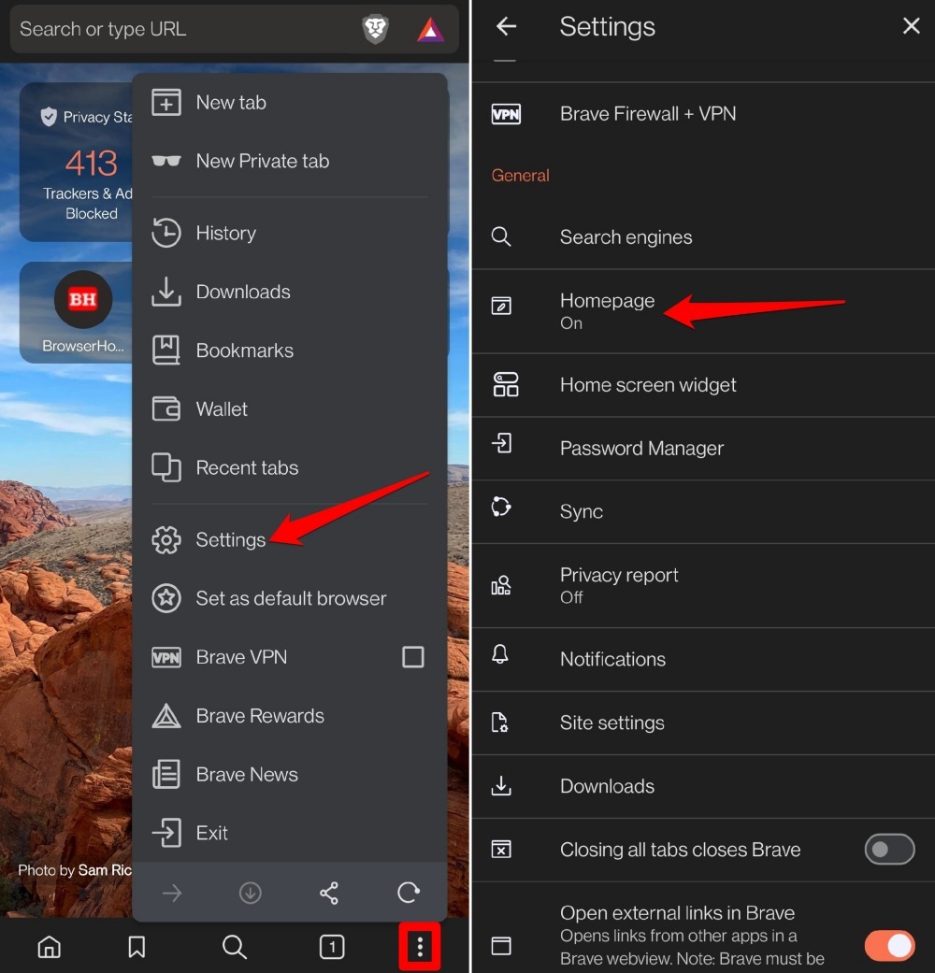Open Homepage settings

(703, 311)
